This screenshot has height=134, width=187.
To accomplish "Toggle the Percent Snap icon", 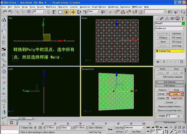I will 129,12.
